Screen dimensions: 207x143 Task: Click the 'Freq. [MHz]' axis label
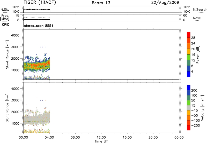point(5,18)
